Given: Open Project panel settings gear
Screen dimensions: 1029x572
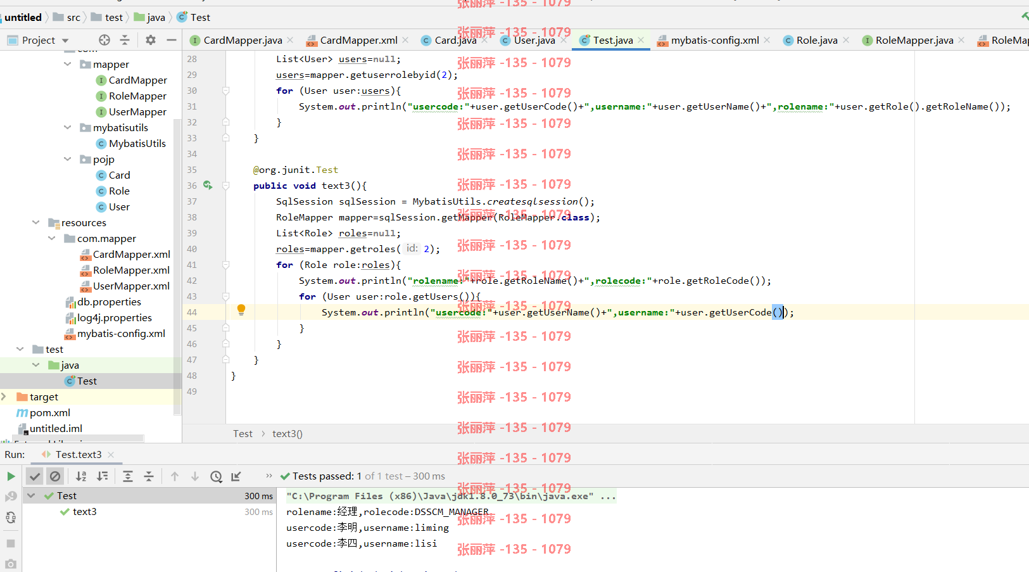Looking at the screenshot, I should (x=151, y=40).
